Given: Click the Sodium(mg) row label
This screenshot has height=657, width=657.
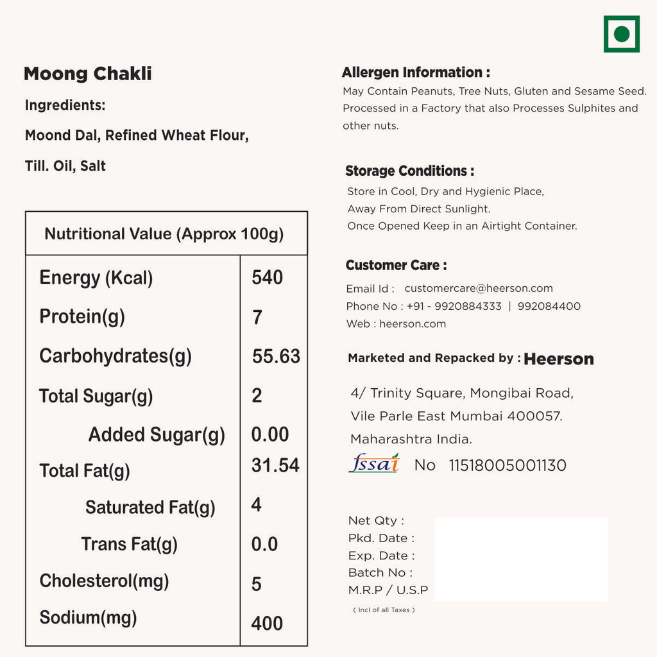Looking at the screenshot, I should (x=88, y=618).
